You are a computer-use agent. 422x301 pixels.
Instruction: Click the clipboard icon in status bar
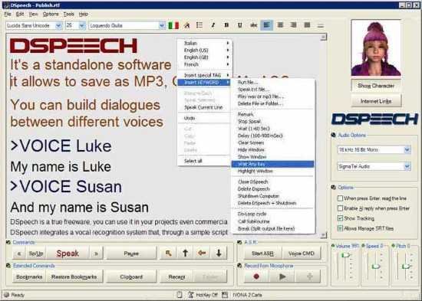tap(180, 295)
